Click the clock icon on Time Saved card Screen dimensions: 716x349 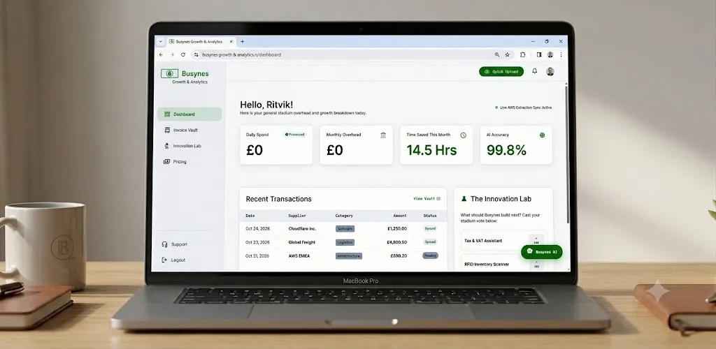tap(463, 135)
